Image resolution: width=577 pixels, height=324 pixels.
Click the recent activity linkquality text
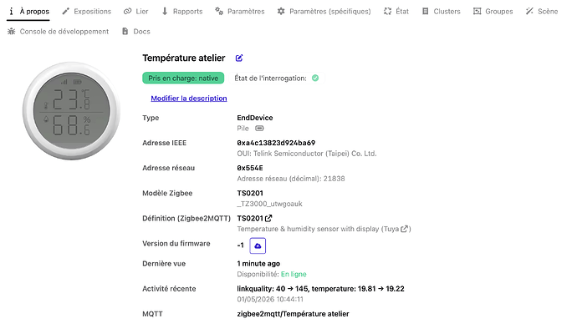pyautogui.click(x=320, y=289)
